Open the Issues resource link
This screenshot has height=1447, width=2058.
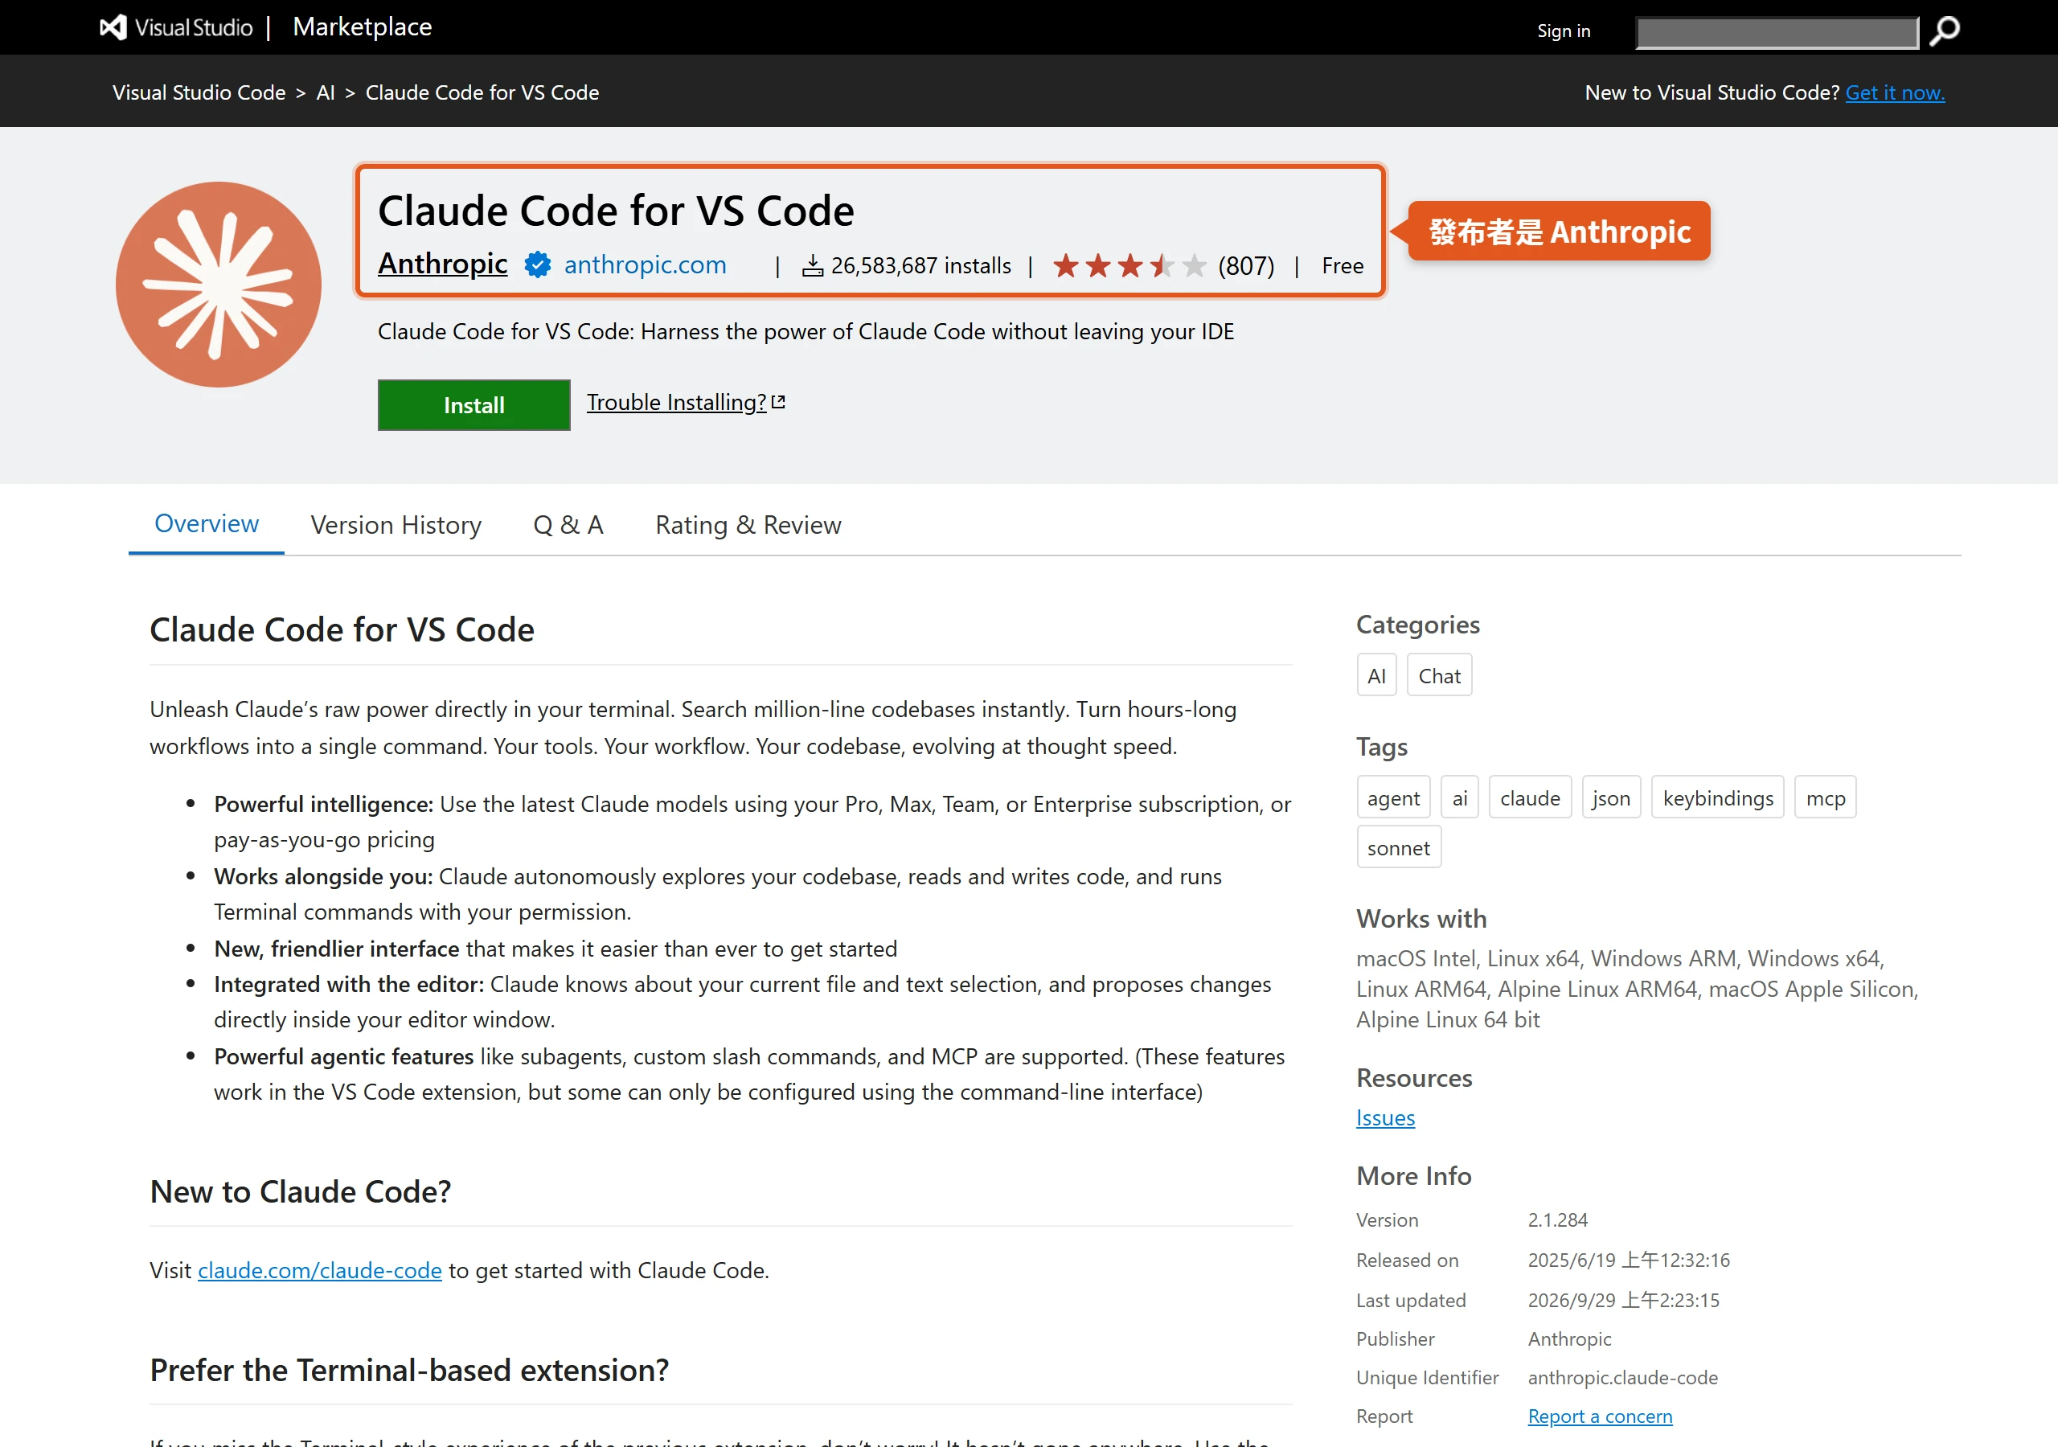1385,1118
